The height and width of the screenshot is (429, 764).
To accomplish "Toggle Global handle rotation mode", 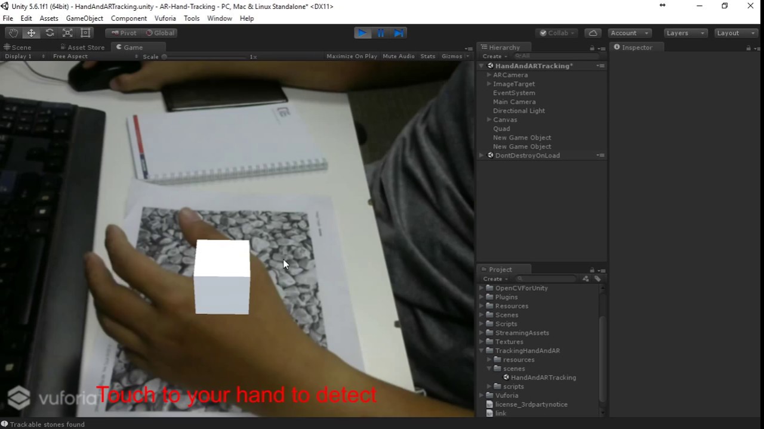I will click(160, 33).
